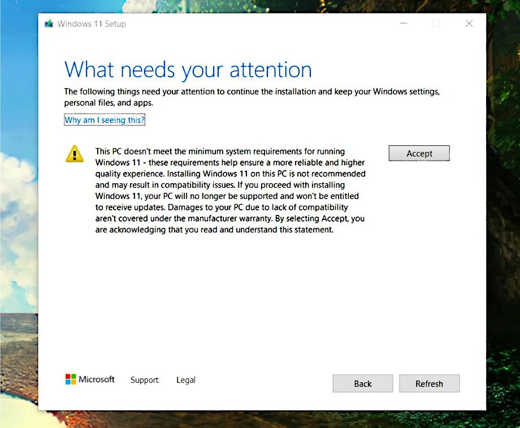The image size is (520, 428).
Task: Go back with the Back button
Action: 363,383
